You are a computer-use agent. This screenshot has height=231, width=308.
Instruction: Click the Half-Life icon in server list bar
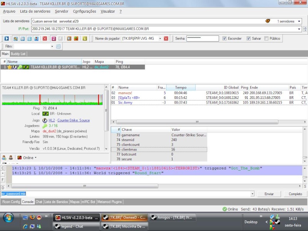268,21
